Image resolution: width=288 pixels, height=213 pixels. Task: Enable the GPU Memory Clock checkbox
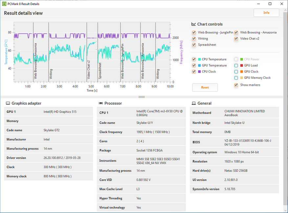(x=236, y=78)
